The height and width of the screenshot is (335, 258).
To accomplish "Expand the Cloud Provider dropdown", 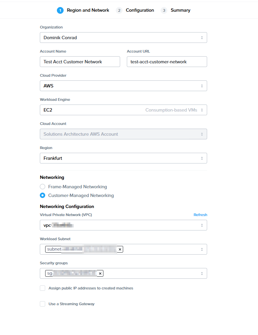I will pyautogui.click(x=123, y=86).
